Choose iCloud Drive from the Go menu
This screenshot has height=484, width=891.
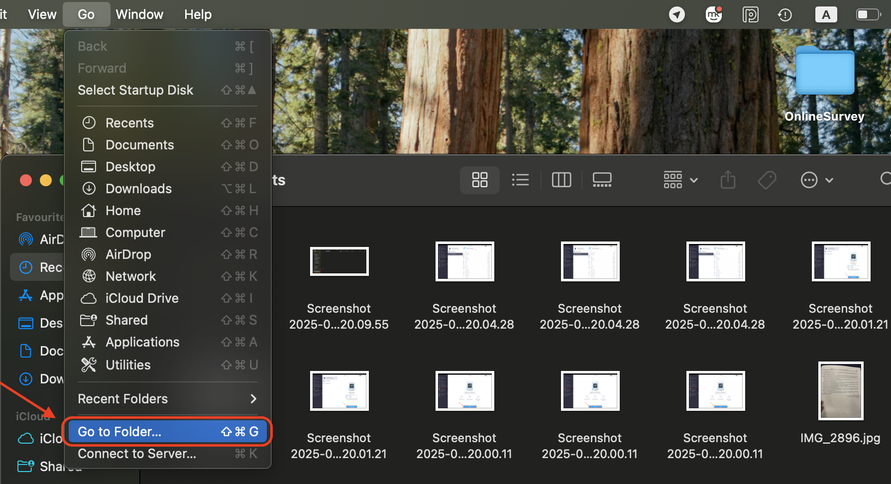tap(142, 298)
